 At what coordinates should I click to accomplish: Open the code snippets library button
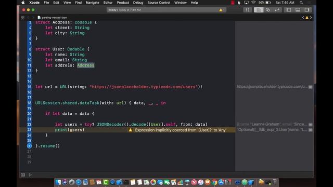(x=248, y=10)
